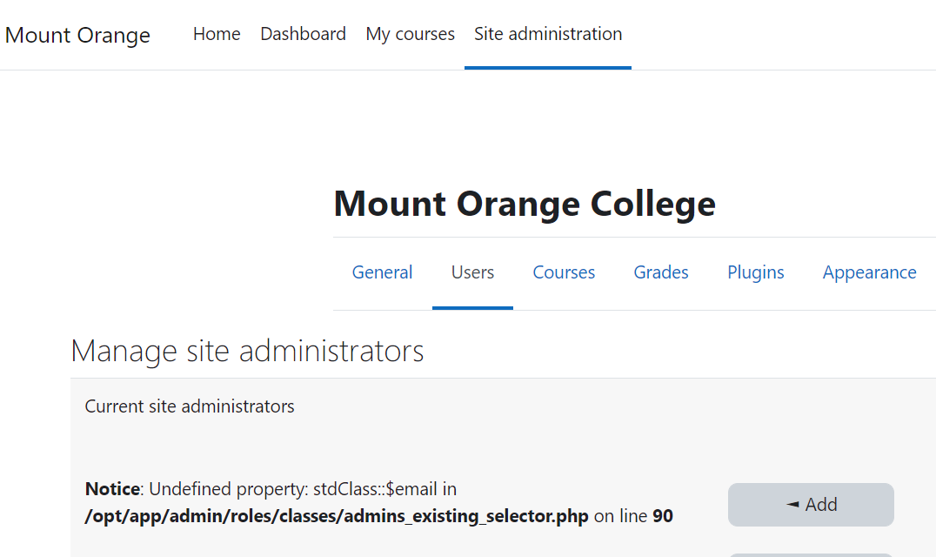Click the line number 90 text
936x557 pixels.
click(x=663, y=516)
